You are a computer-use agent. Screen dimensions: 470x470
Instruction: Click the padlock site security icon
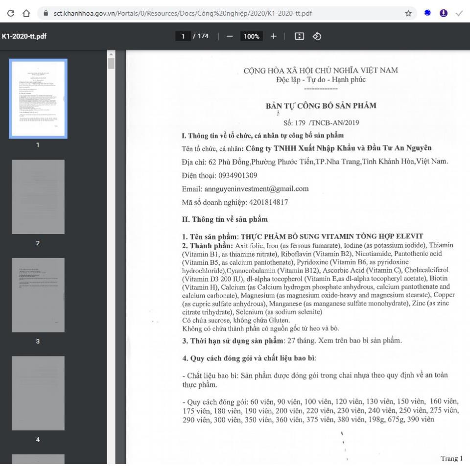tap(46, 13)
